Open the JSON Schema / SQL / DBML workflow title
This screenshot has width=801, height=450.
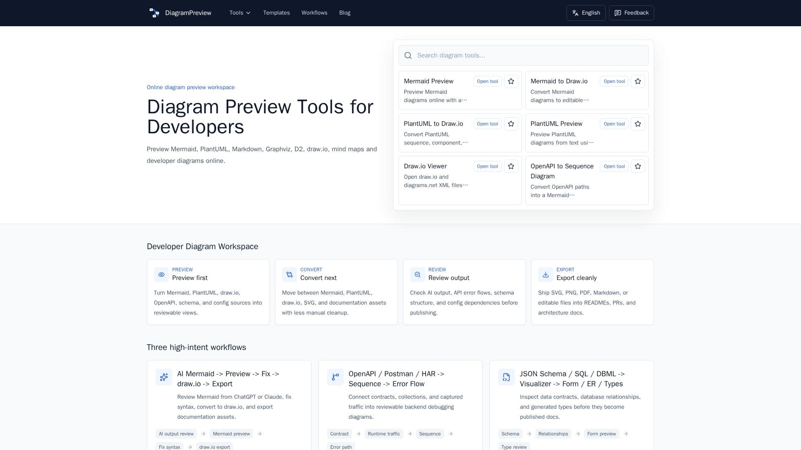572,379
